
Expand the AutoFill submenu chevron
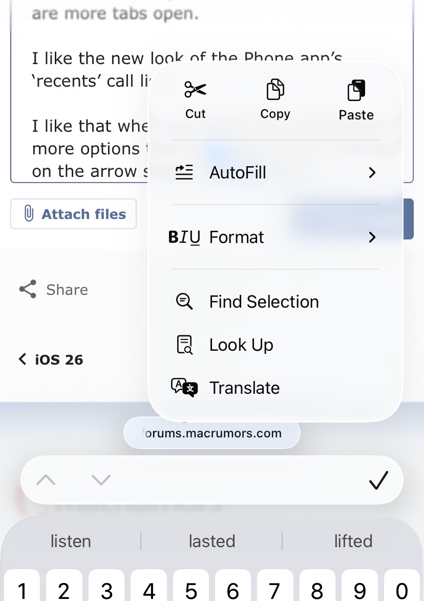tap(372, 173)
